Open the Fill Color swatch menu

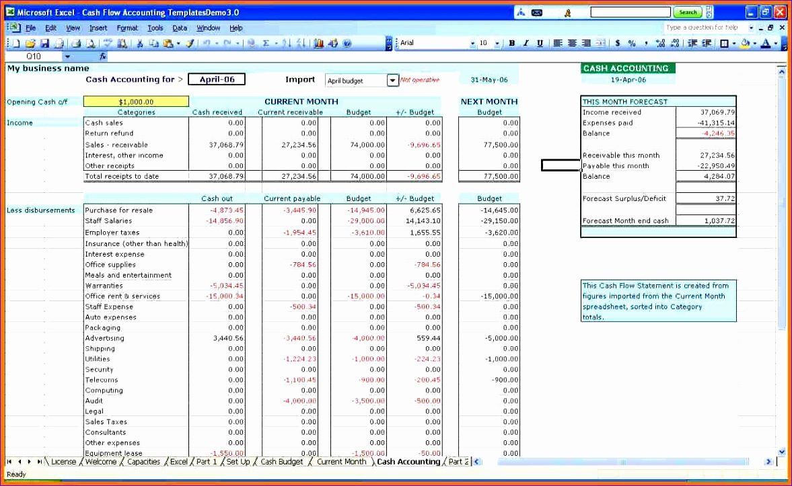(754, 42)
